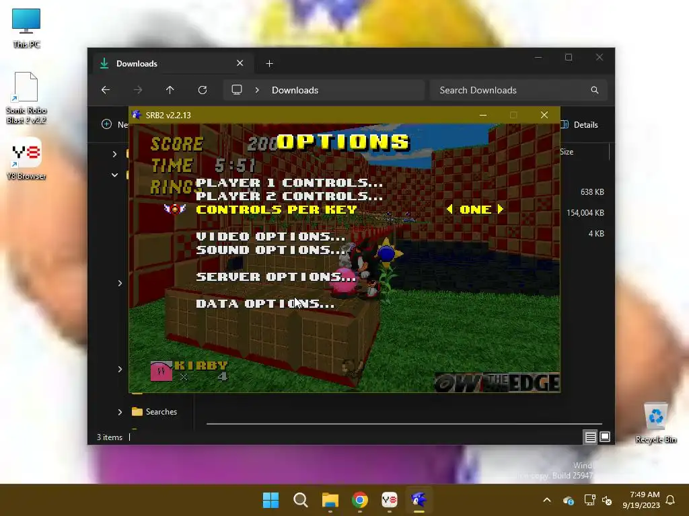
Task: Click the 3 items status text
Action: pos(110,437)
